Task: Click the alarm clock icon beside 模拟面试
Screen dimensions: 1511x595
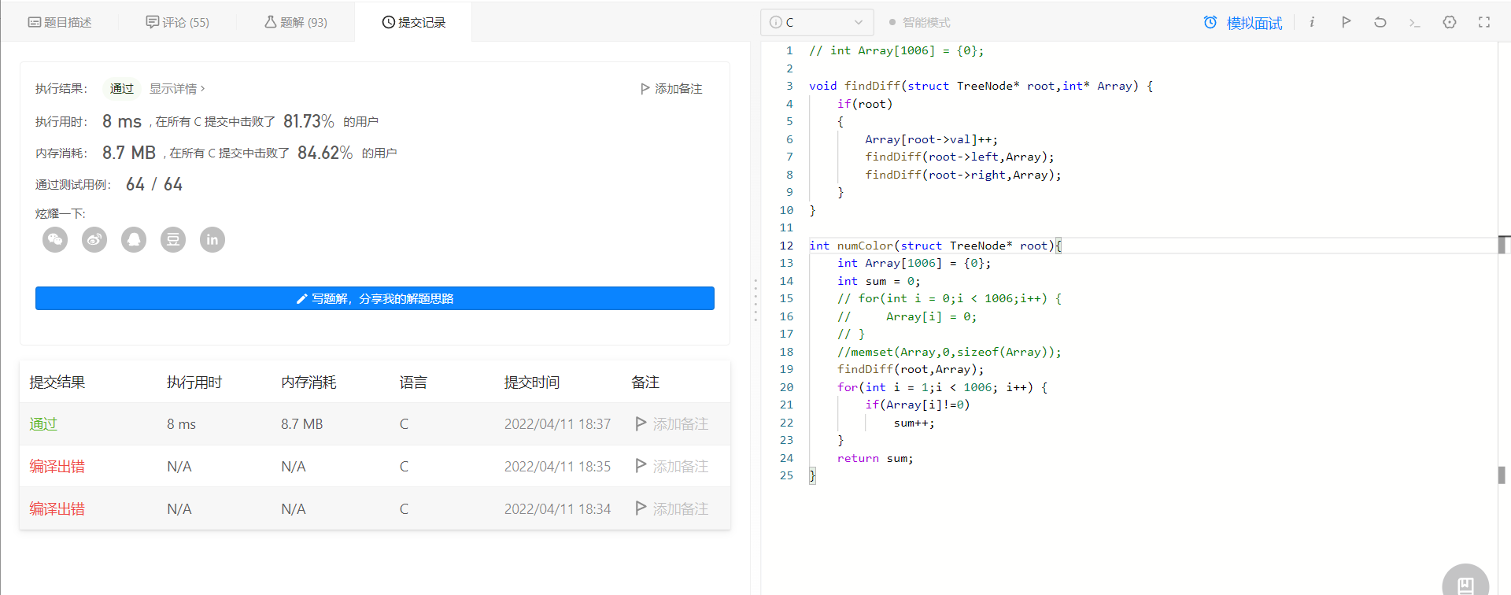Action: [1210, 22]
